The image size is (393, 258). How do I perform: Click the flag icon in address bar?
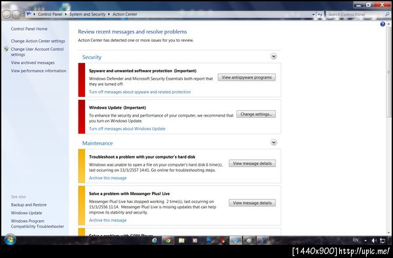[29, 14]
